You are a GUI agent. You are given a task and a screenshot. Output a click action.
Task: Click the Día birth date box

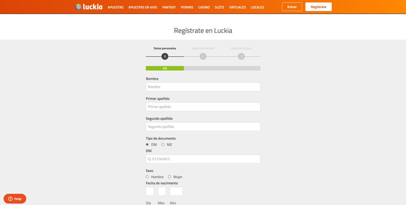point(150,191)
